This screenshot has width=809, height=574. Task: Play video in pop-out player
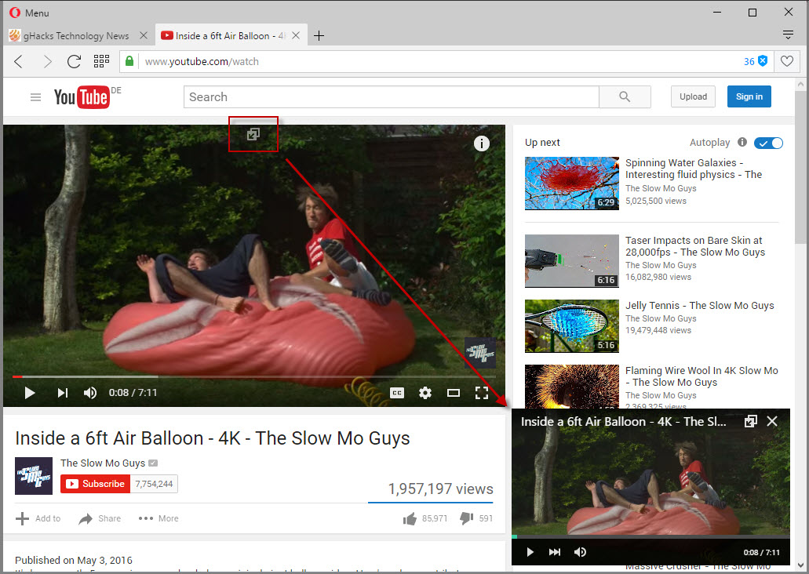click(x=530, y=552)
